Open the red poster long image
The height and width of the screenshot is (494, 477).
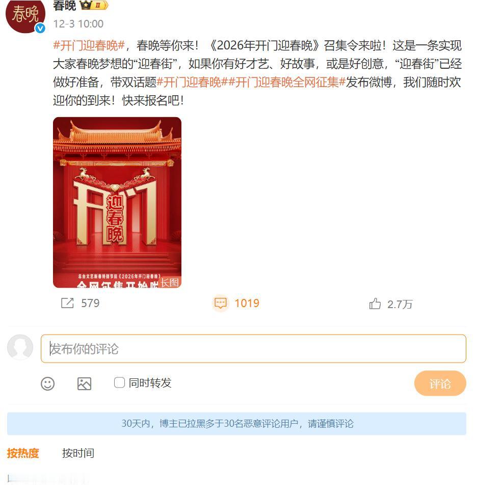point(117,202)
